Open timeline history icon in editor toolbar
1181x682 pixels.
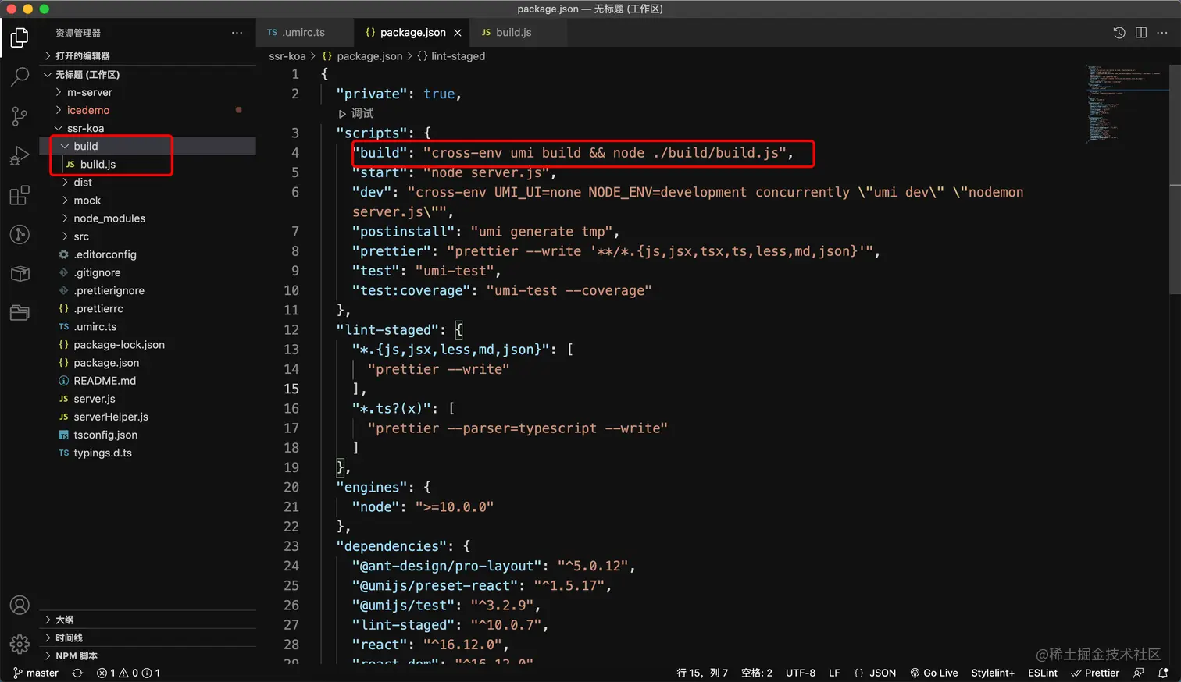(1119, 33)
